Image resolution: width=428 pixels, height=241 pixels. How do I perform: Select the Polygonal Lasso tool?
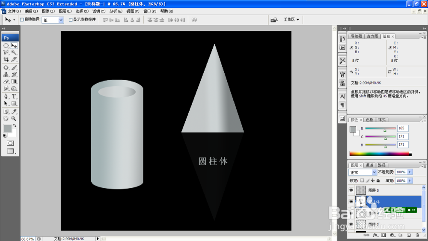click(6, 52)
